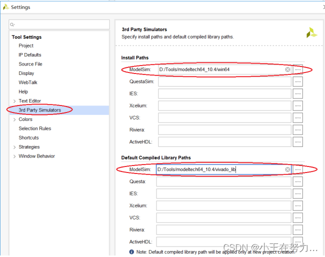This screenshot has height=257, width=325.
Task: Open the Project settings page
Action: (26, 45)
